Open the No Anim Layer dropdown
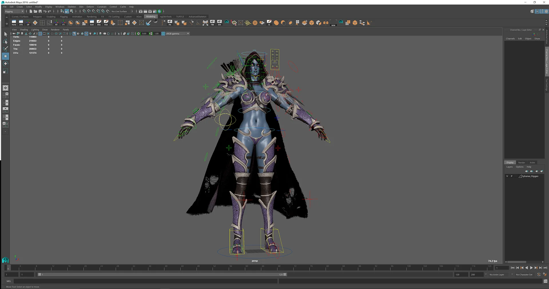 pos(498,274)
